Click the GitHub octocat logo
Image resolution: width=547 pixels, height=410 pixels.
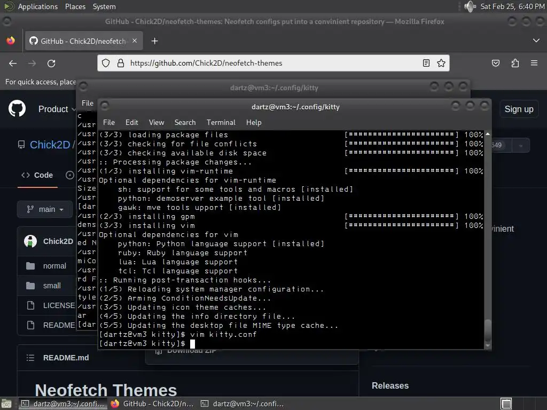(x=17, y=108)
